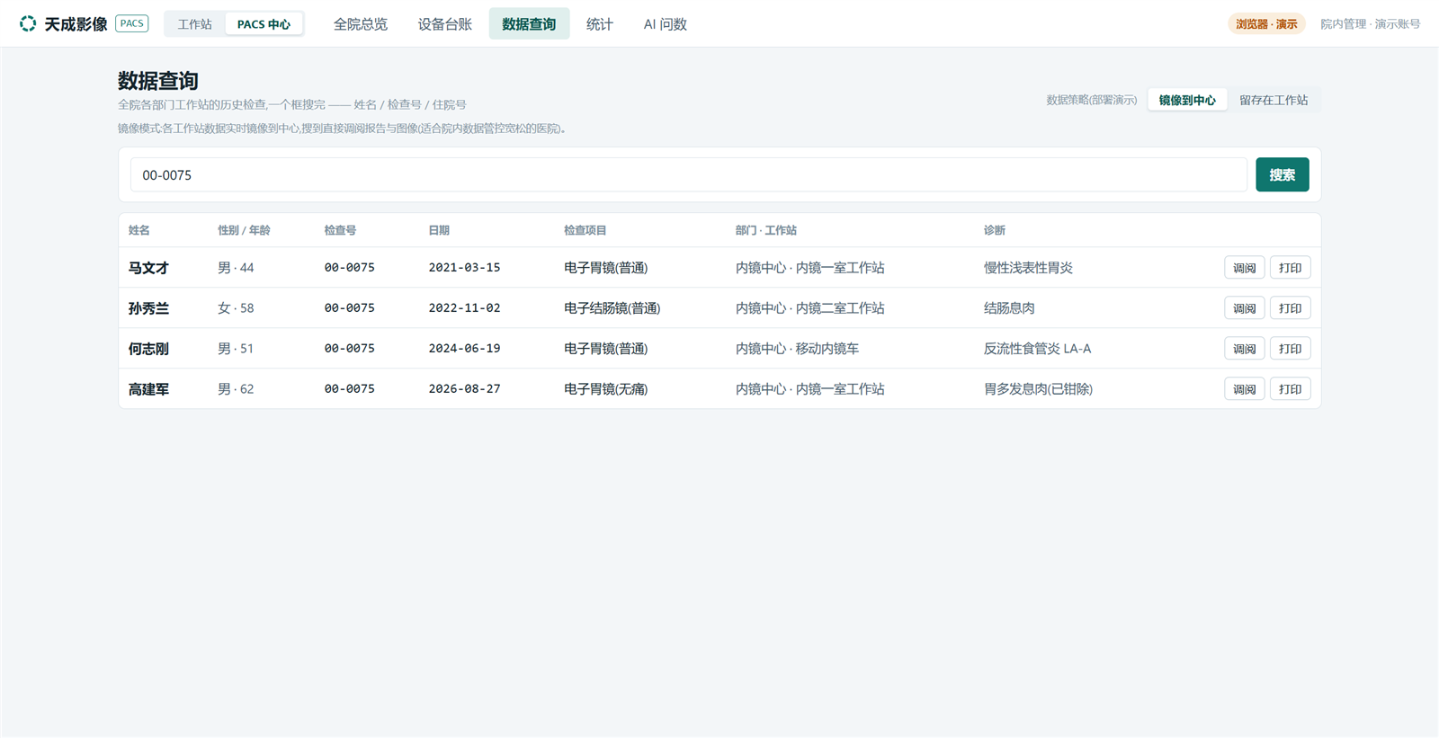Switch to 工作站 mode
The image size is (1439, 738).
tap(194, 24)
